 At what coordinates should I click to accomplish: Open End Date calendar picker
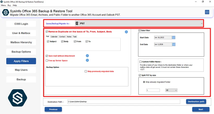point(174,44)
